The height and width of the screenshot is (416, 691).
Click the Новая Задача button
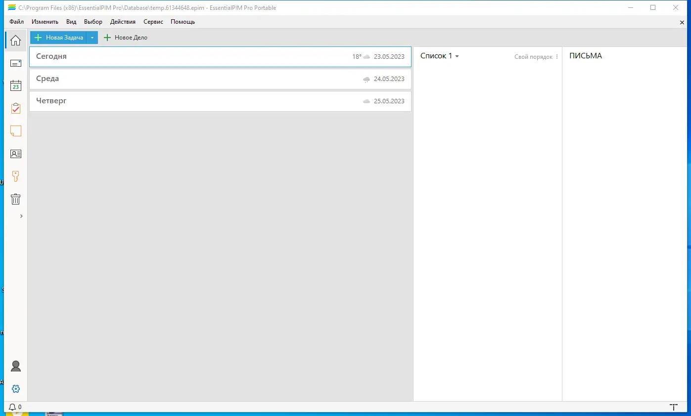[x=58, y=38]
